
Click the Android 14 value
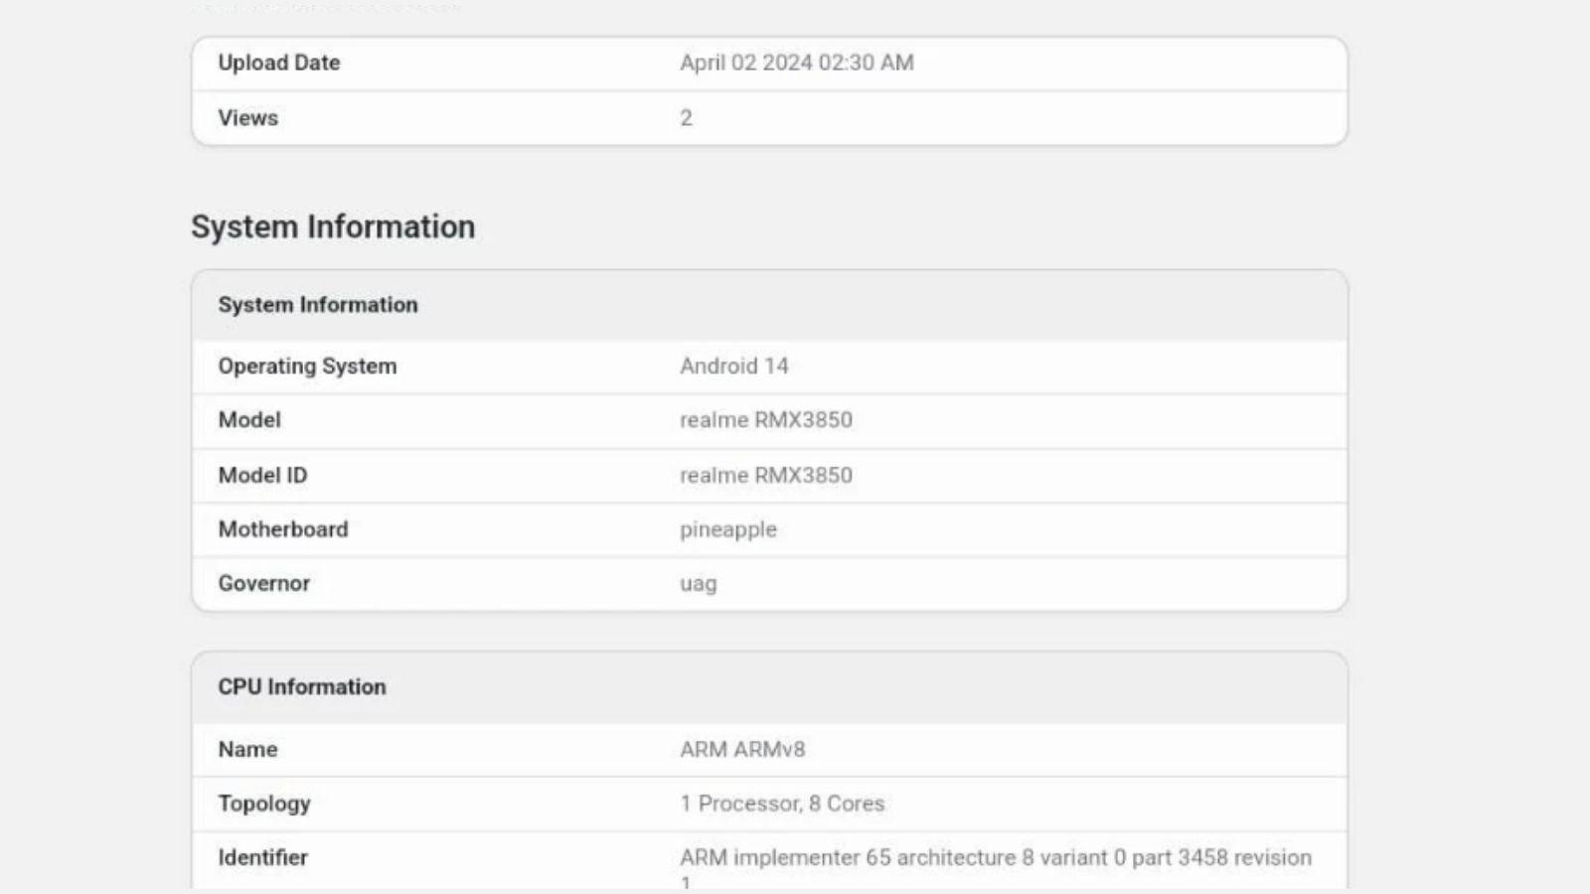coord(733,367)
